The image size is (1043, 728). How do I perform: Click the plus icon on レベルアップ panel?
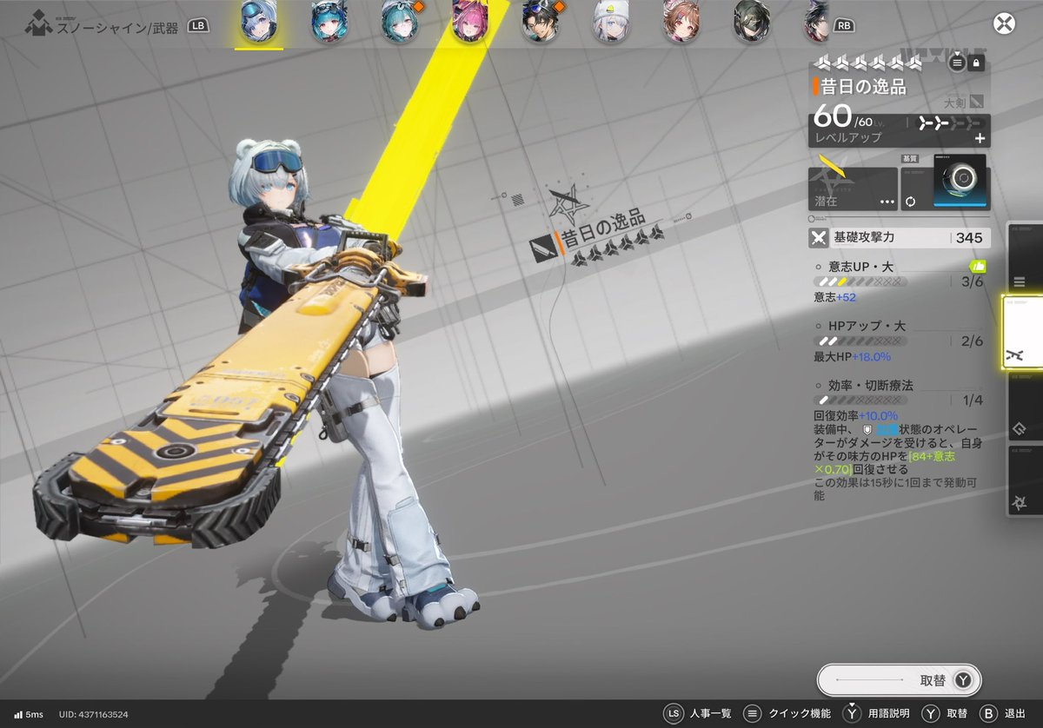click(x=980, y=138)
